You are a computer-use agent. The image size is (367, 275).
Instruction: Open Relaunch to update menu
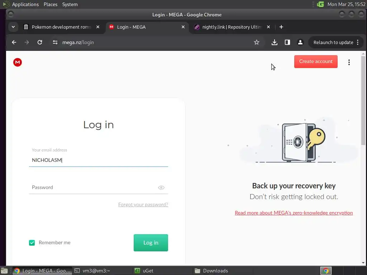coord(336,42)
